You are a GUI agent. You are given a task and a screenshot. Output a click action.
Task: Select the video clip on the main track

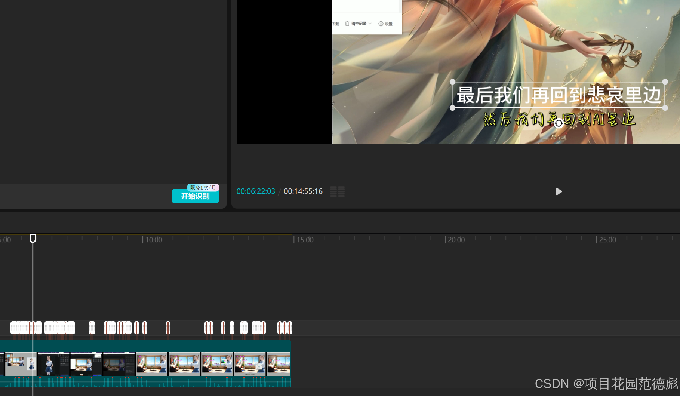pyautogui.click(x=145, y=363)
